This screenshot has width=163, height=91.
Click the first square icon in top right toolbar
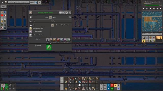144,9
